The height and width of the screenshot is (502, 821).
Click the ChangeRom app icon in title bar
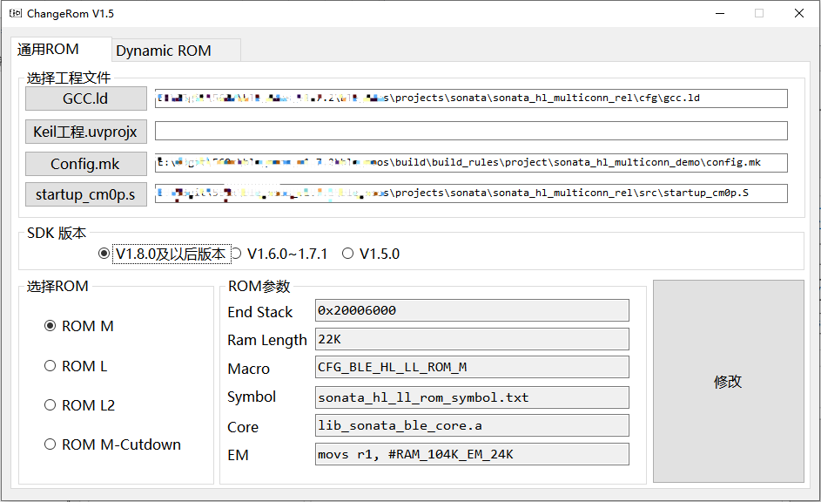coord(15,13)
